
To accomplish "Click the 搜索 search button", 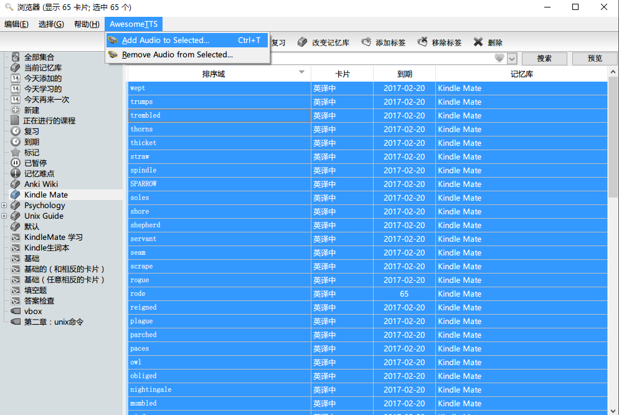I will click(544, 59).
